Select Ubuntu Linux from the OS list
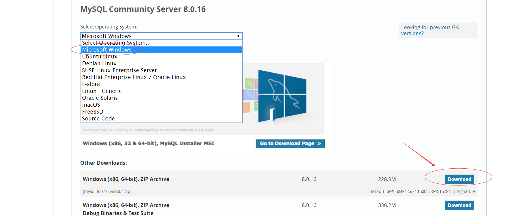508x216 pixels. coord(161,57)
